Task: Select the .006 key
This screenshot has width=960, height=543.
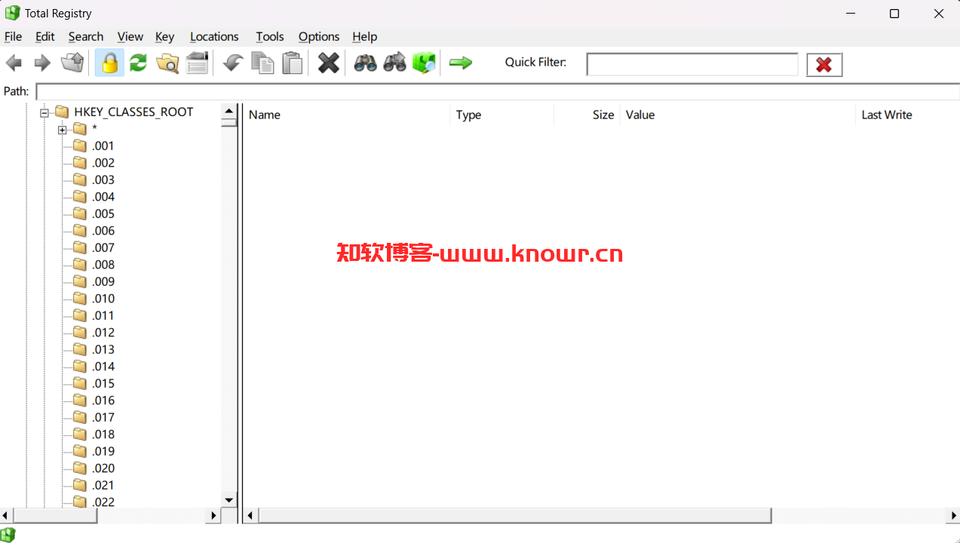Action: click(x=103, y=231)
